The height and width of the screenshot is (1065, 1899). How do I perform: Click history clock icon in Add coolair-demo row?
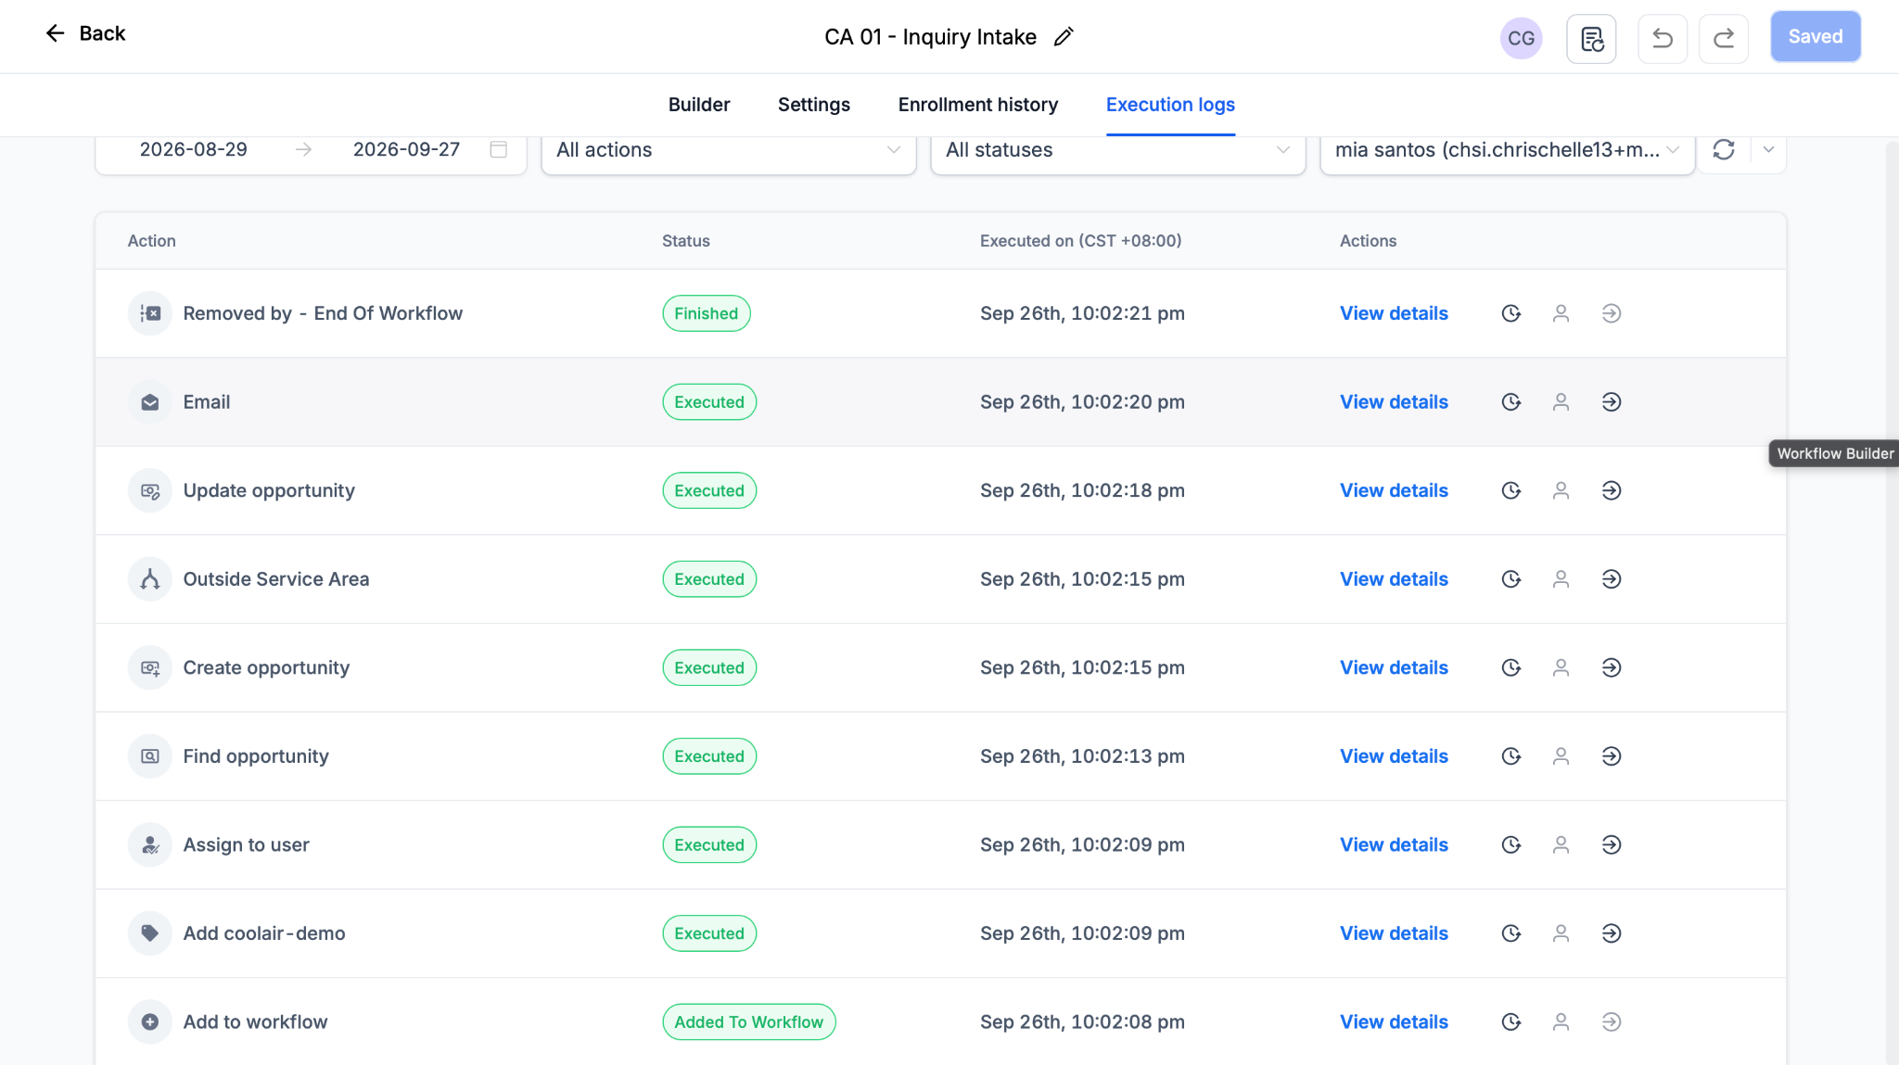tap(1510, 933)
